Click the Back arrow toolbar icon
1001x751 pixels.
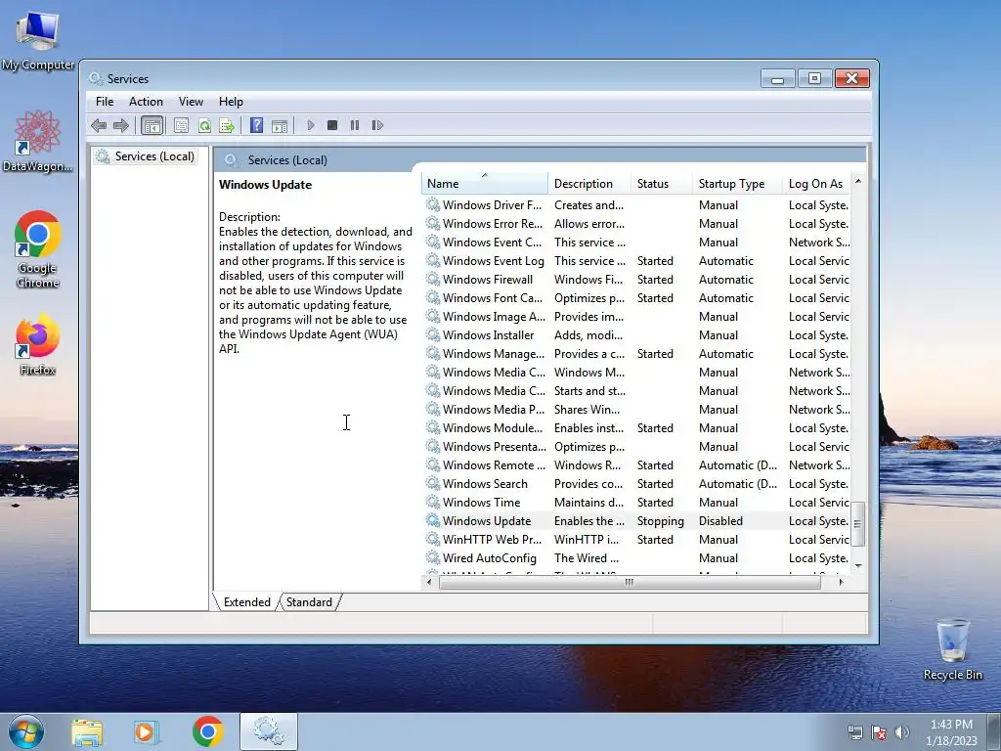99,125
